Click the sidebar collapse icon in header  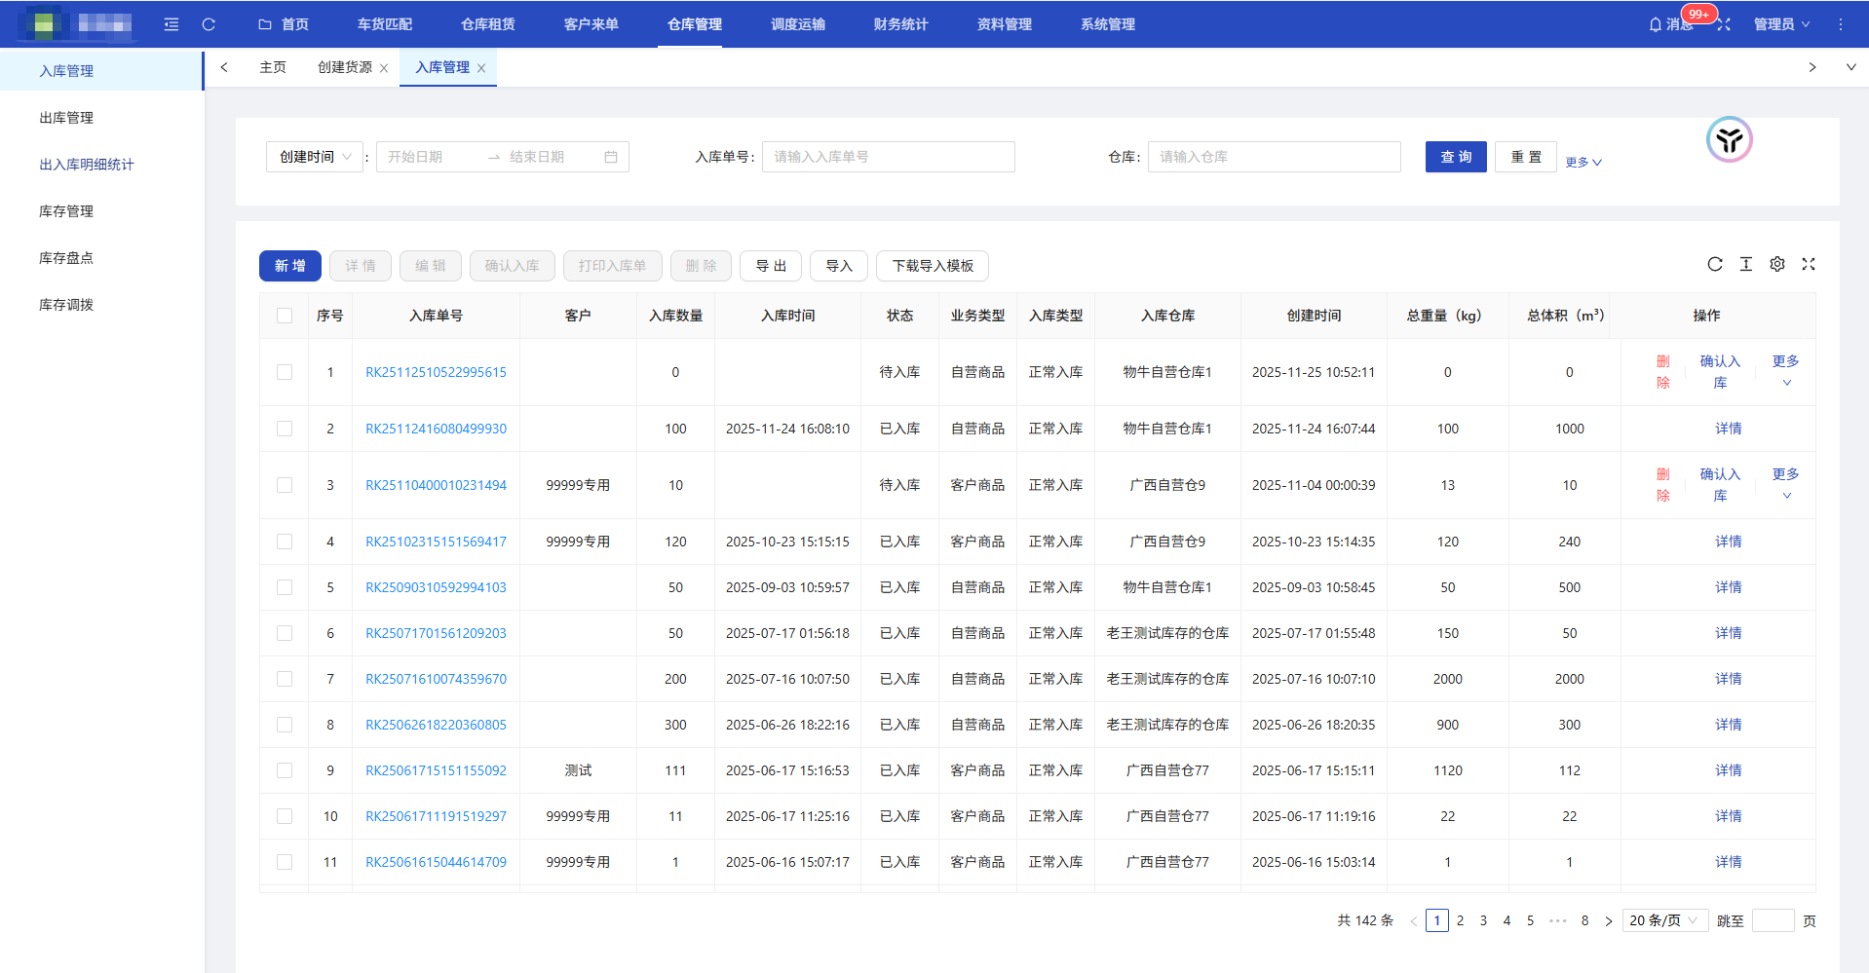click(172, 24)
